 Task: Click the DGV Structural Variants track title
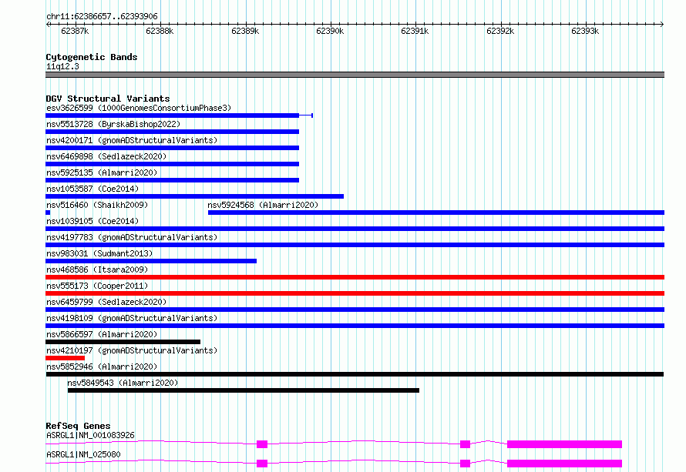108,99
